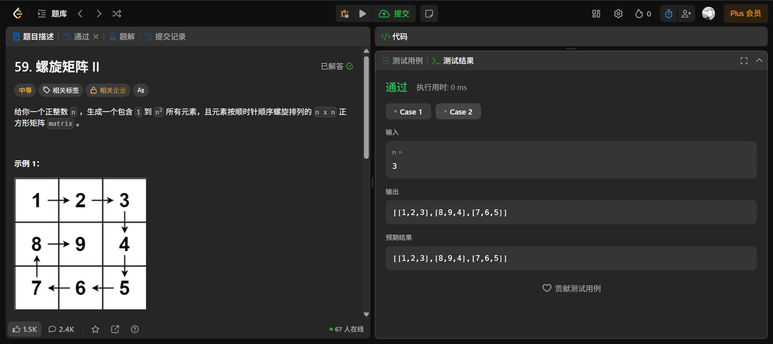Click the scroll down arrow in description
The image size is (773, 344).
(366, 314)
